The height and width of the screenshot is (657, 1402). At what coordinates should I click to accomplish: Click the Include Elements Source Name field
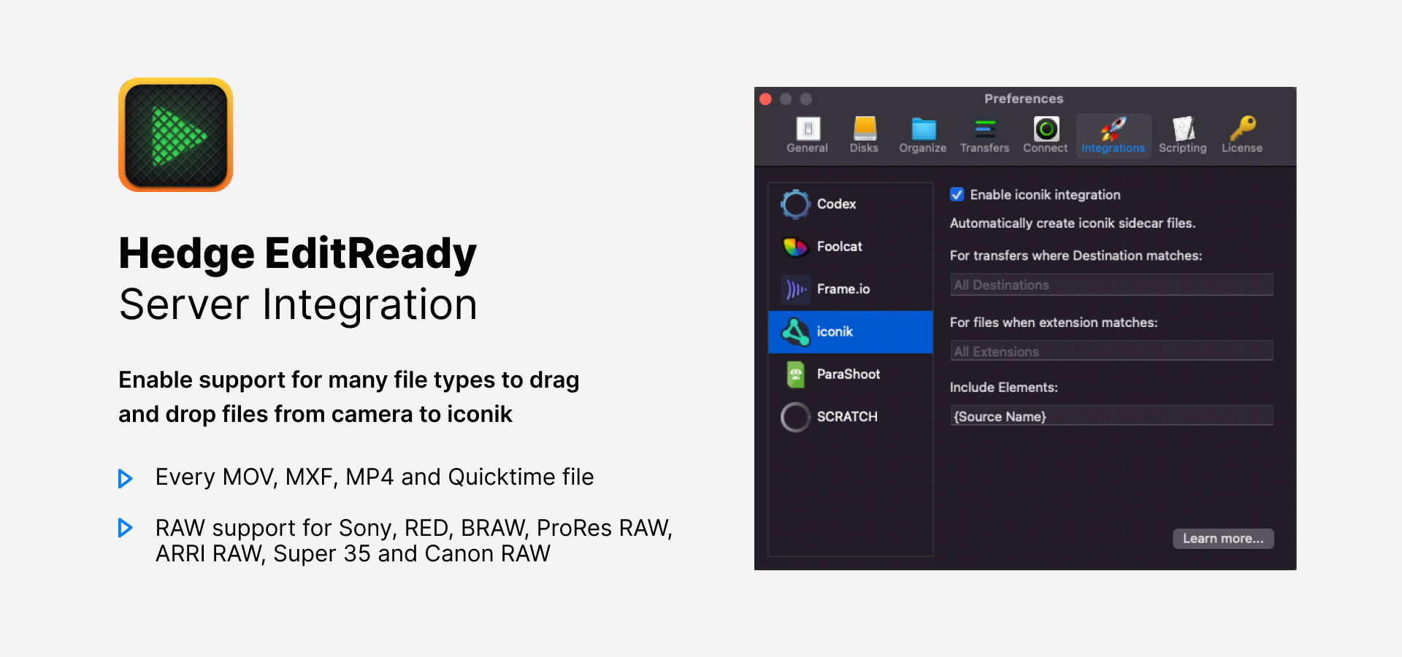click(1111, 416)
